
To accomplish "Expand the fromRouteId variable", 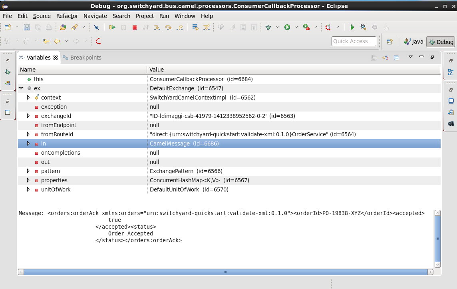I will [28, 134].
